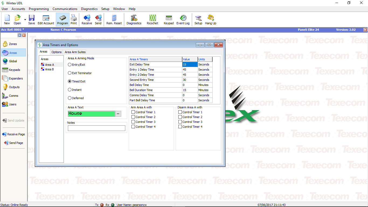Switch to the Area Arm Suites tab

pos(75,52)
